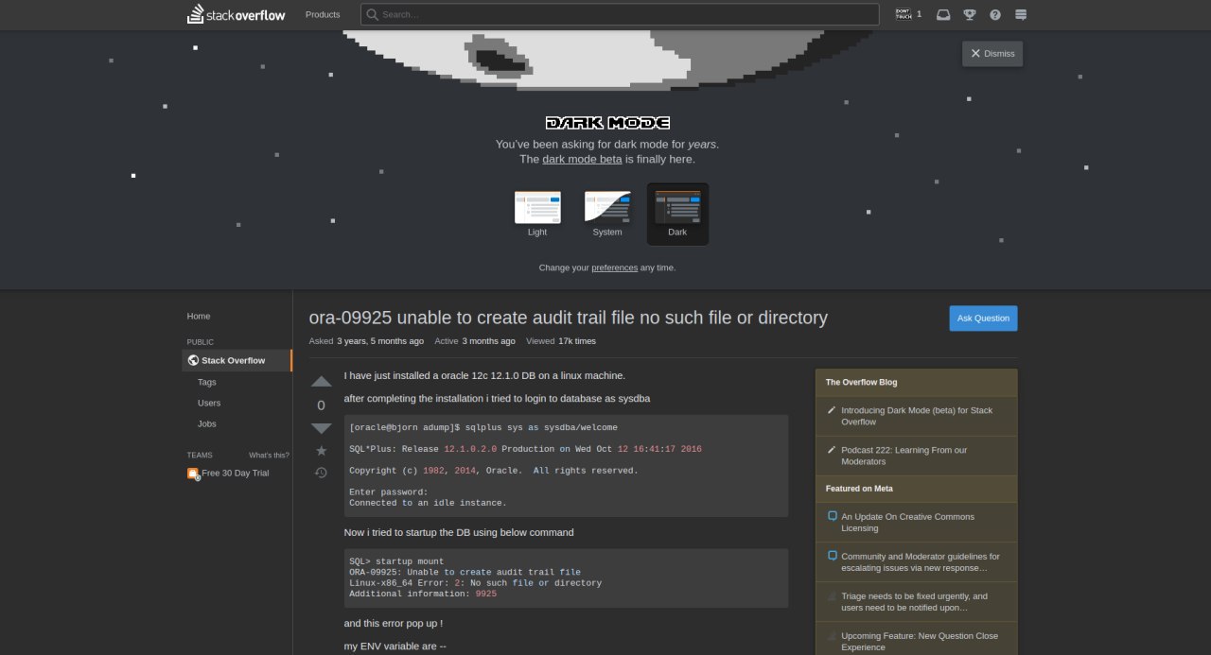Click icon beside Upcoming Feature New Question Close
The height and width of the screenshot is (655, 1211).
pos(833,636)
